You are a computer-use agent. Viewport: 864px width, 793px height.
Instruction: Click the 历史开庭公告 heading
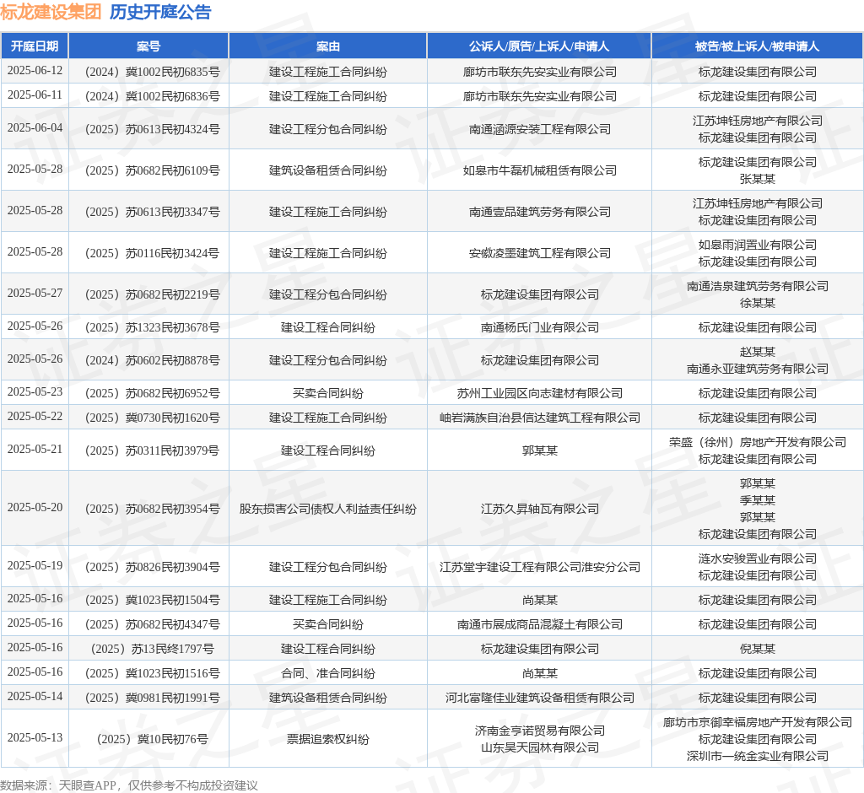160,12
